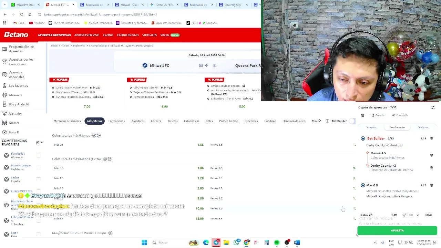
Task: Switch to the Mercados principales tab
Action: [x=67, y=121]
